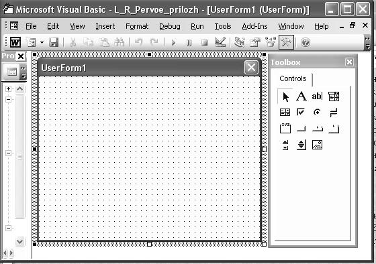Open the Add-Ins menu
This screenshot has height=264, width=376.
click(x=254, y=26)
